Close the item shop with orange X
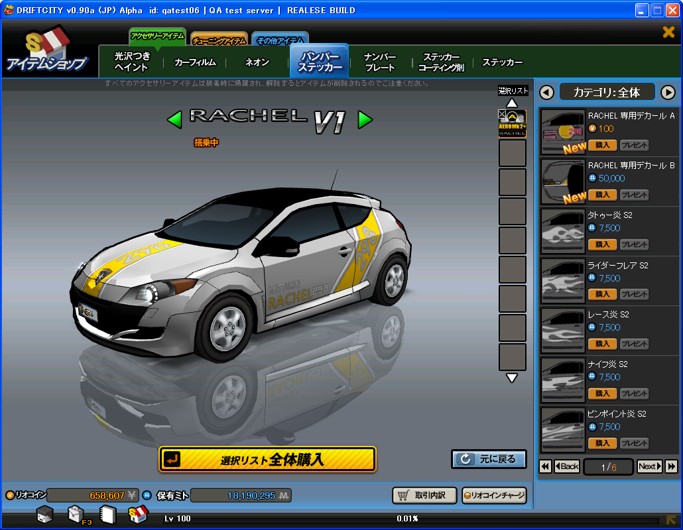683x530 pixels. [668, 32]
